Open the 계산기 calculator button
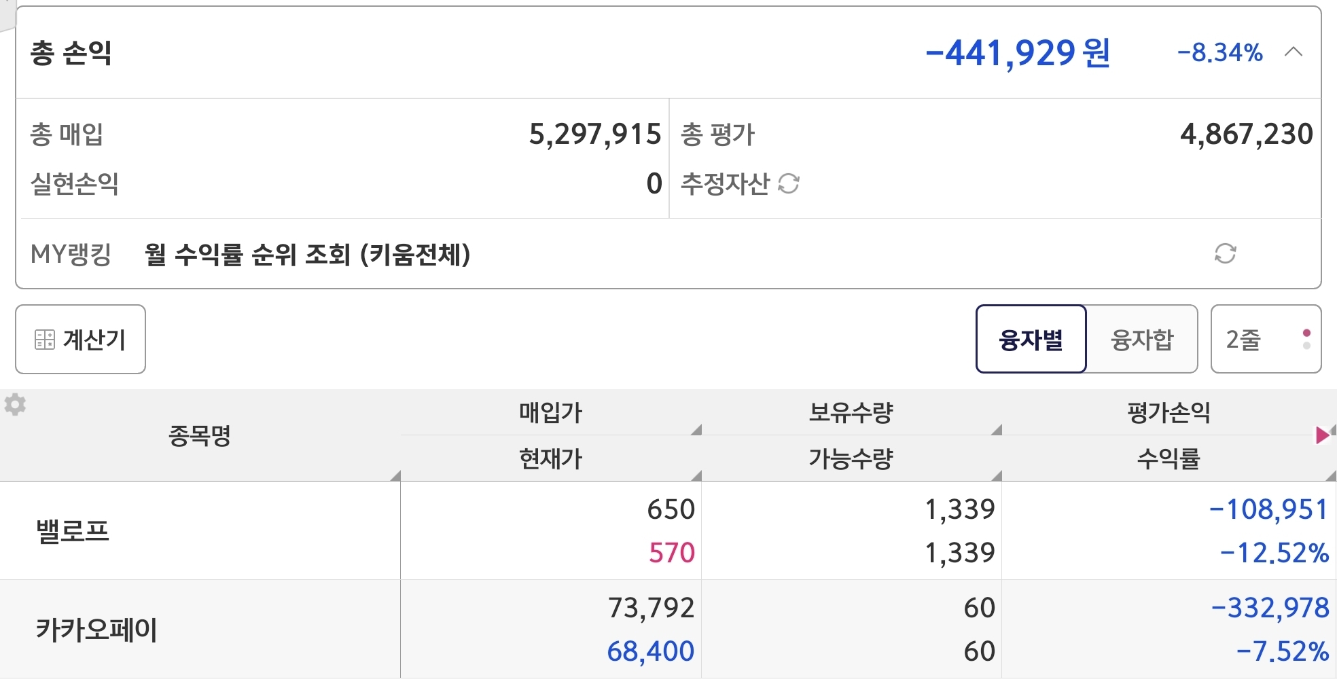Screen dimensions: 1337x690 point(80,339)
